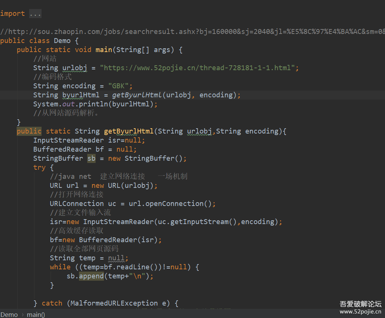
Task: Expand the collapsed import statement
Action: (35, 14)
